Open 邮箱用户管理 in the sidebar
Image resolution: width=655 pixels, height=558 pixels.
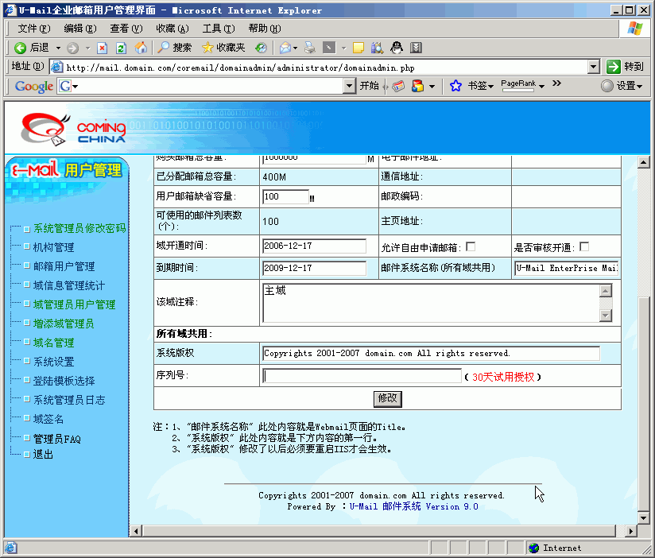pos(64,266)
